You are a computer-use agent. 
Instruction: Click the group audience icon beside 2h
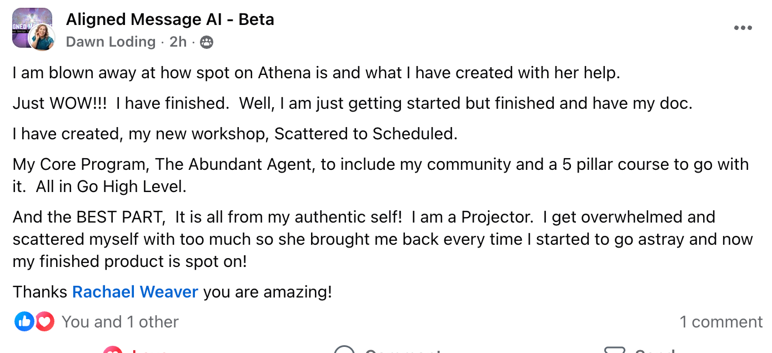(x=207, y=42)
